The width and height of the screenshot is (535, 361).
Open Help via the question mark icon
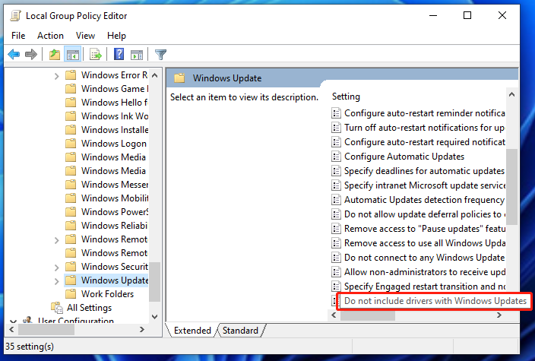[x=119, y=54]
